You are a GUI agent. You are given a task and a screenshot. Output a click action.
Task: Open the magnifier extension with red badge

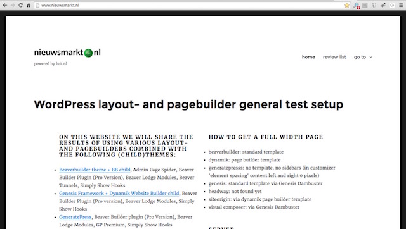tap(357, 6)
